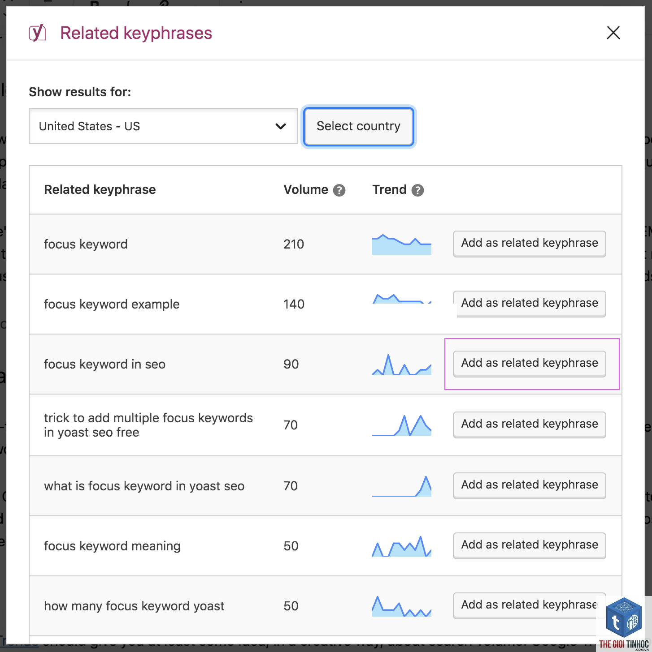Click the trend chart for 'trick to add multiple focus keywords'
Image resolution: width=652 pixels, height=652 pixels.
[x=402, y=425]
